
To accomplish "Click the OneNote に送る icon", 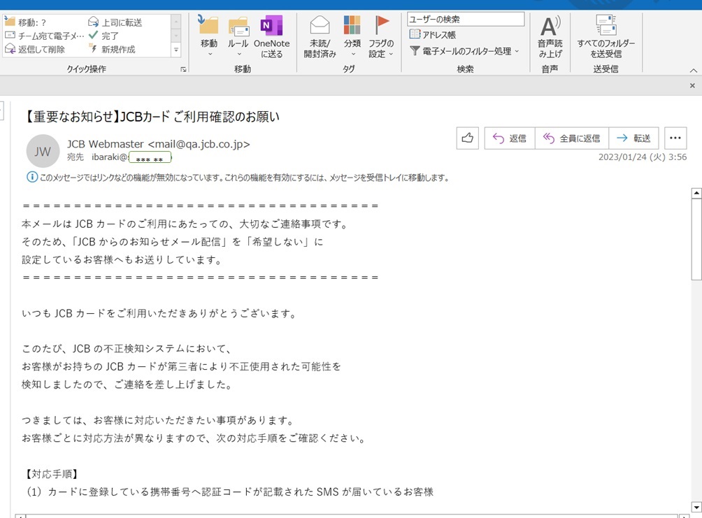I will [x=271, y=27].
